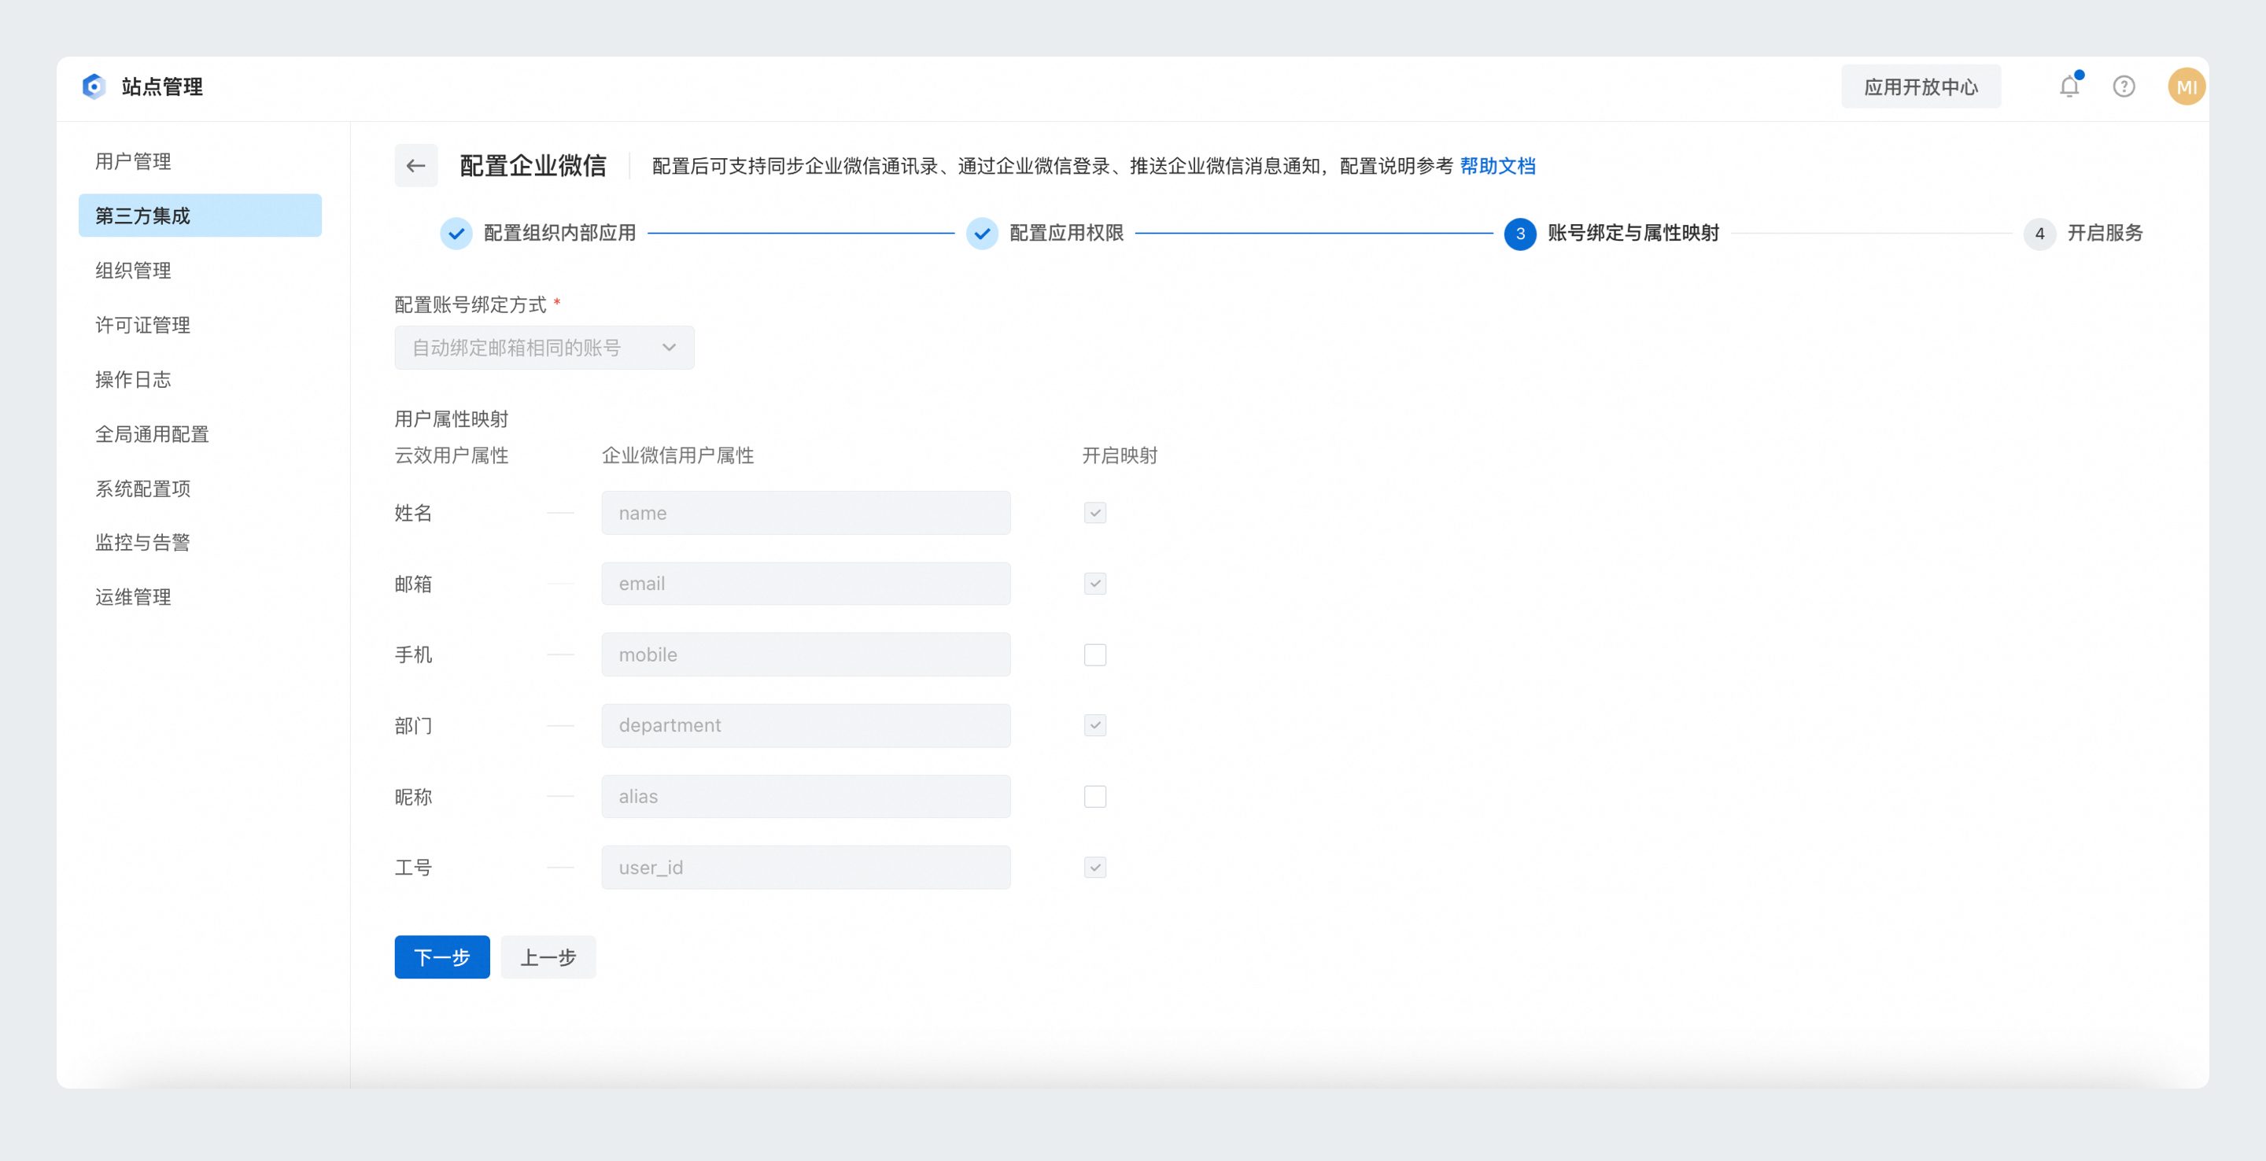Go back with the left arrow button
This screenshot has height=1161, width=2266.
416,165
